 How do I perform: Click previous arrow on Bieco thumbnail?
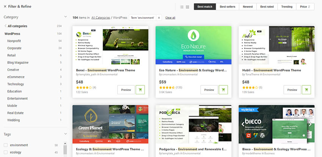pos(243,124)
